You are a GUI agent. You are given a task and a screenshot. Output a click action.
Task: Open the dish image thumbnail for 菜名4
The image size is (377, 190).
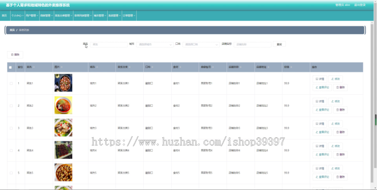point(64,150)
